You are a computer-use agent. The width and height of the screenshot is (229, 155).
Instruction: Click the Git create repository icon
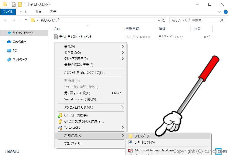click(x=60, y=121)
